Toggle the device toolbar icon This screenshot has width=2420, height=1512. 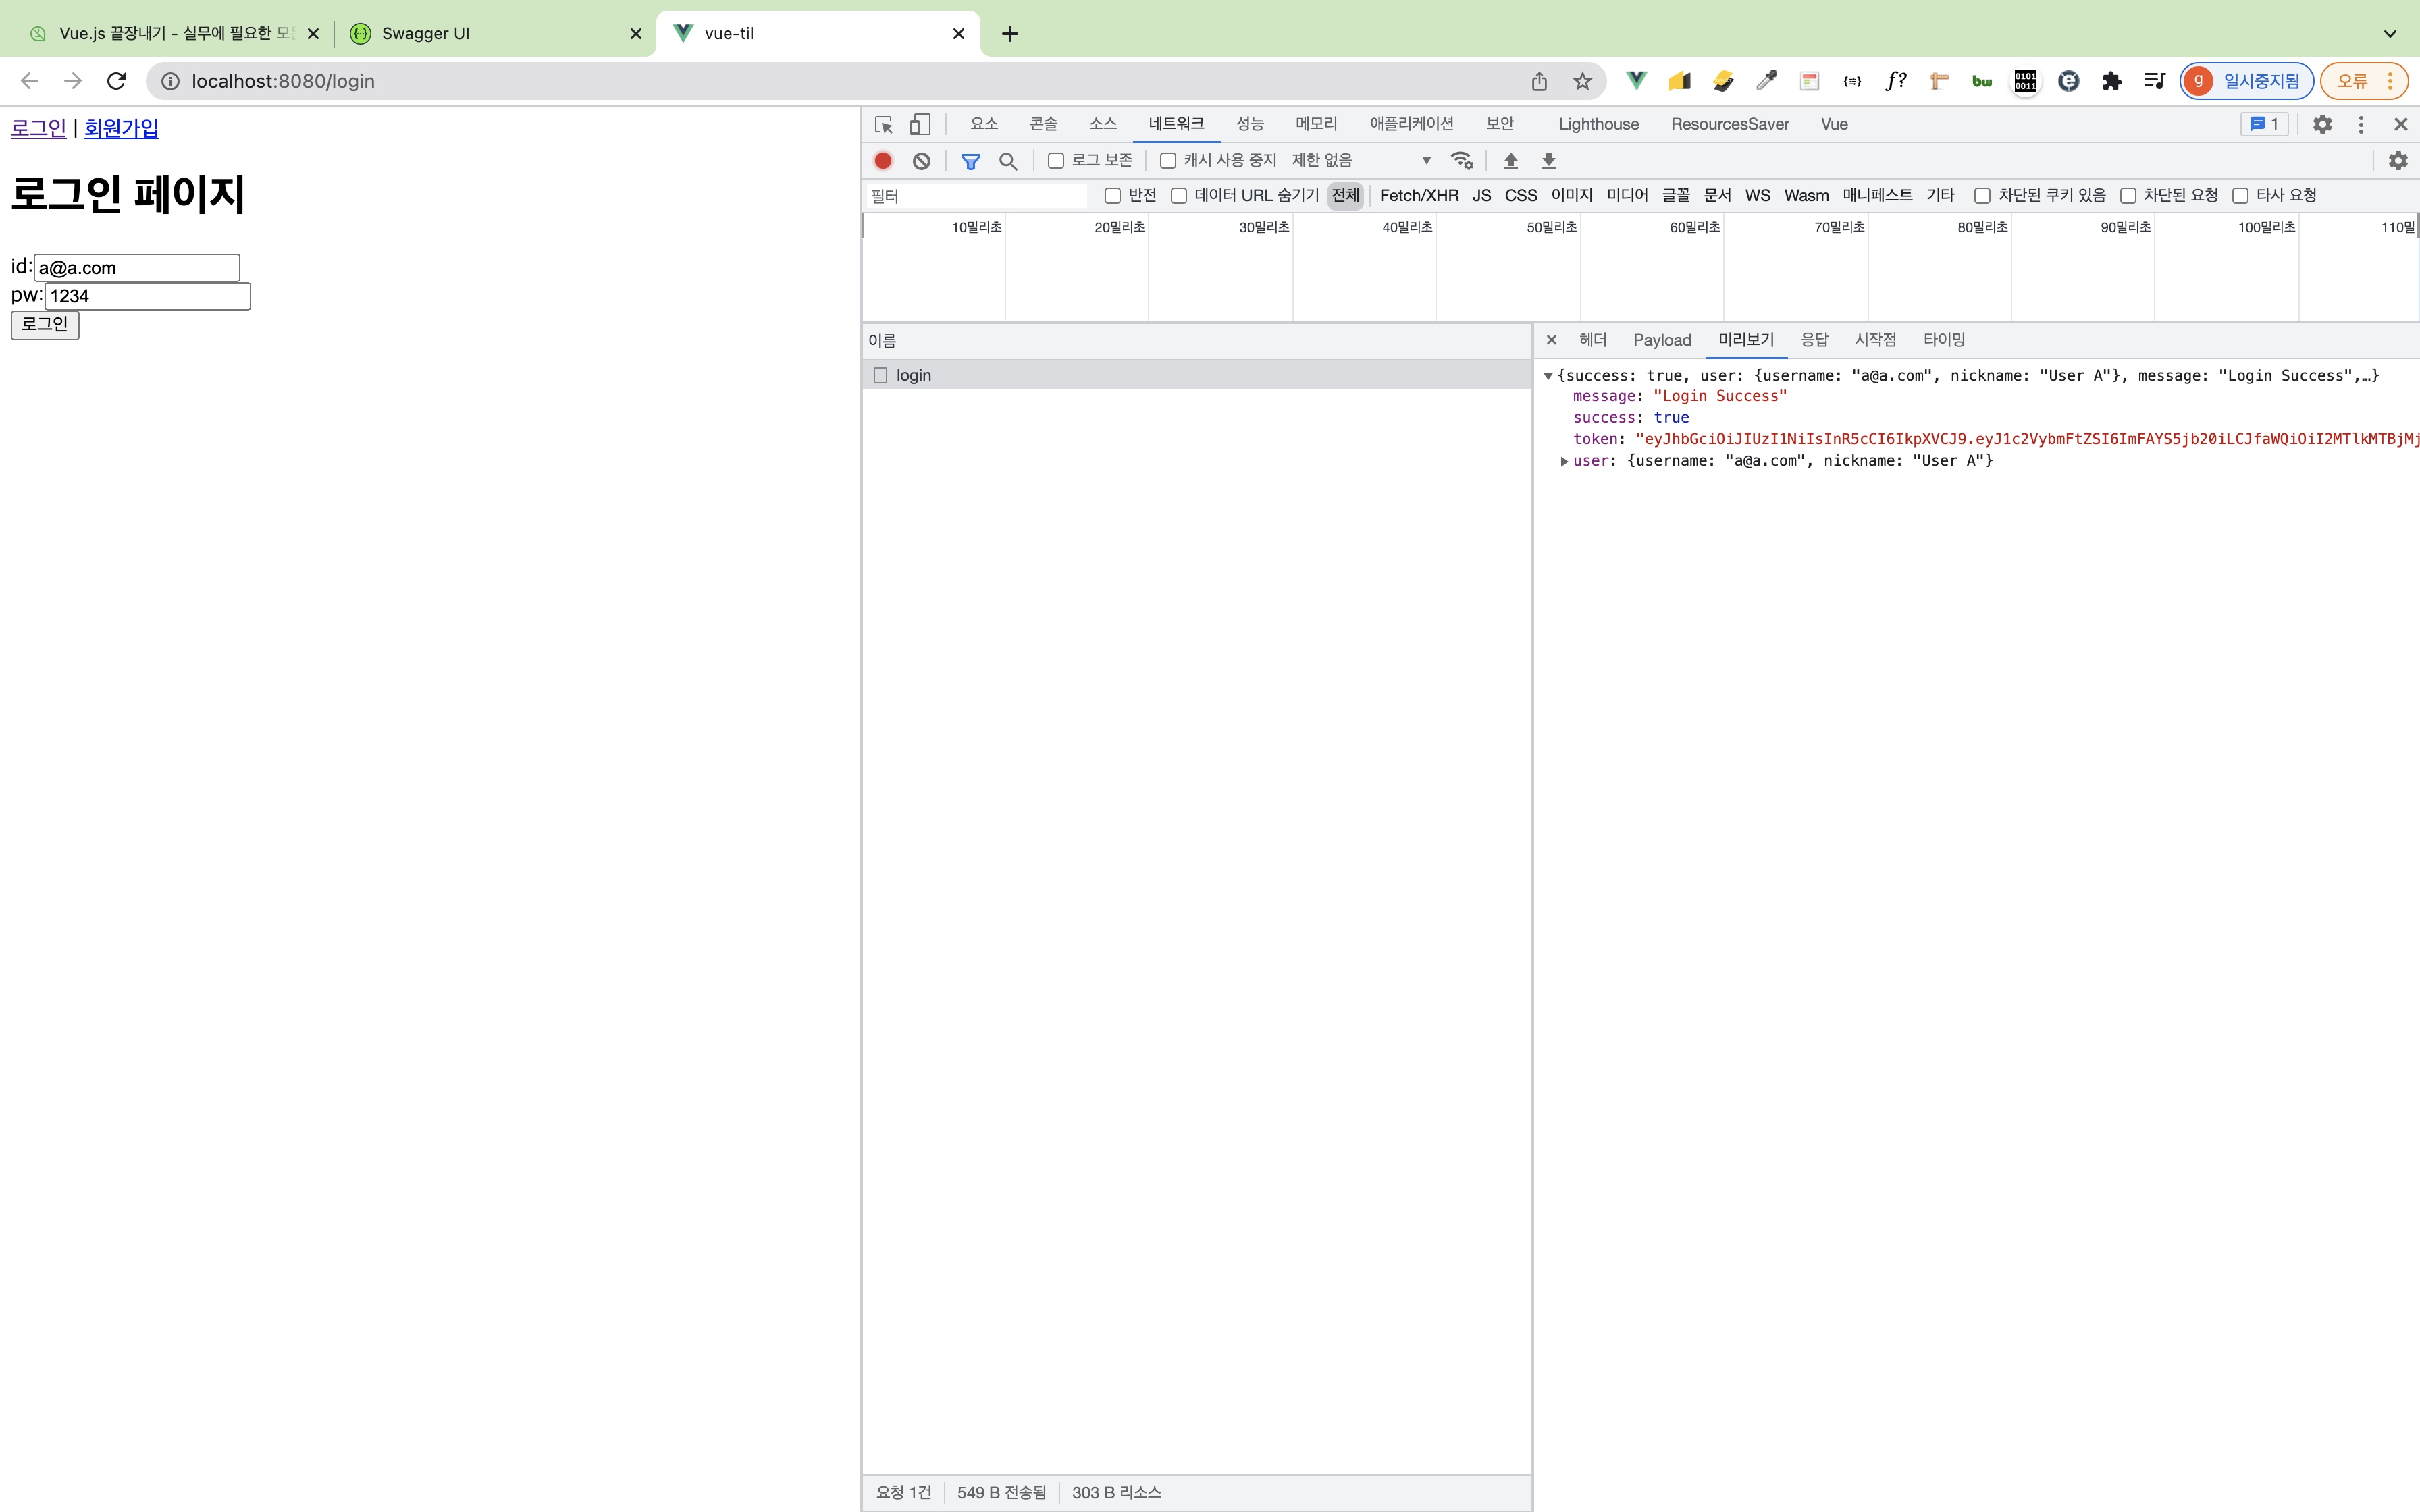pos(920,124)
